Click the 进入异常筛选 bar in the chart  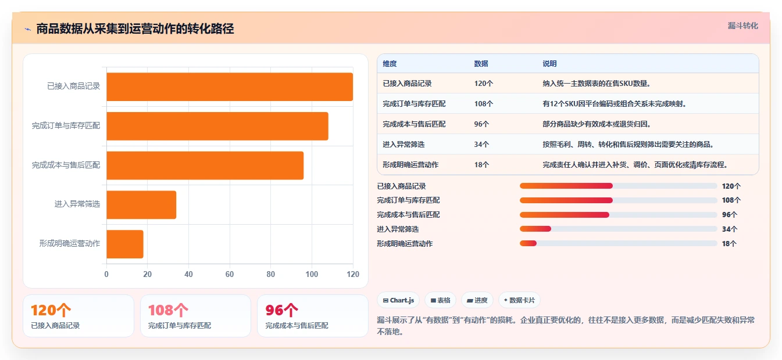click(x=141, y=204)
